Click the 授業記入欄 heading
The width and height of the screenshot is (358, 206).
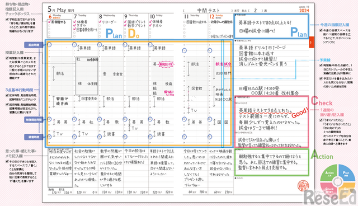pos(15,53)
